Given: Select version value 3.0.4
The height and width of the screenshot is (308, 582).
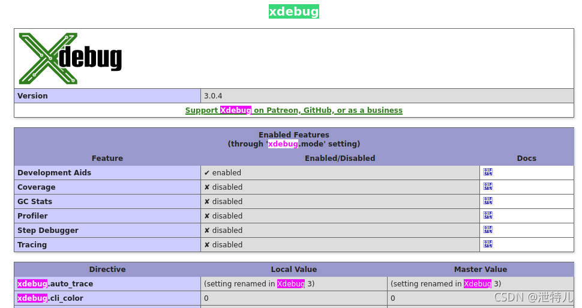Looking at the screenshot, I should pos(213,96).
